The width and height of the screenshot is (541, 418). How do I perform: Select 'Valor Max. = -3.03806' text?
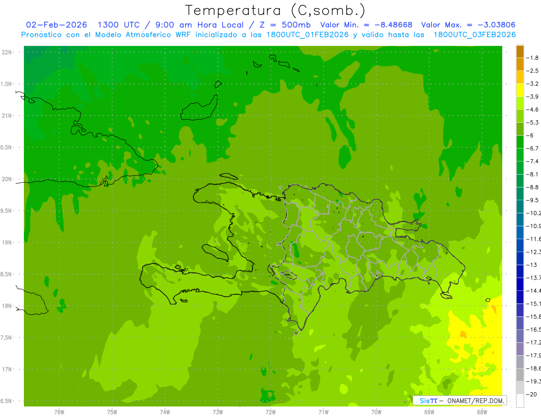point(468,25)
